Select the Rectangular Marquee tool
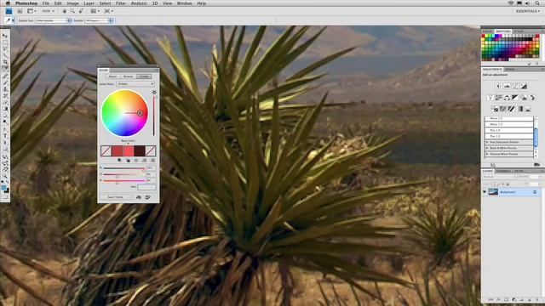Screen dimensions: 545x306 pyautogui.click(x=5, y=42)
